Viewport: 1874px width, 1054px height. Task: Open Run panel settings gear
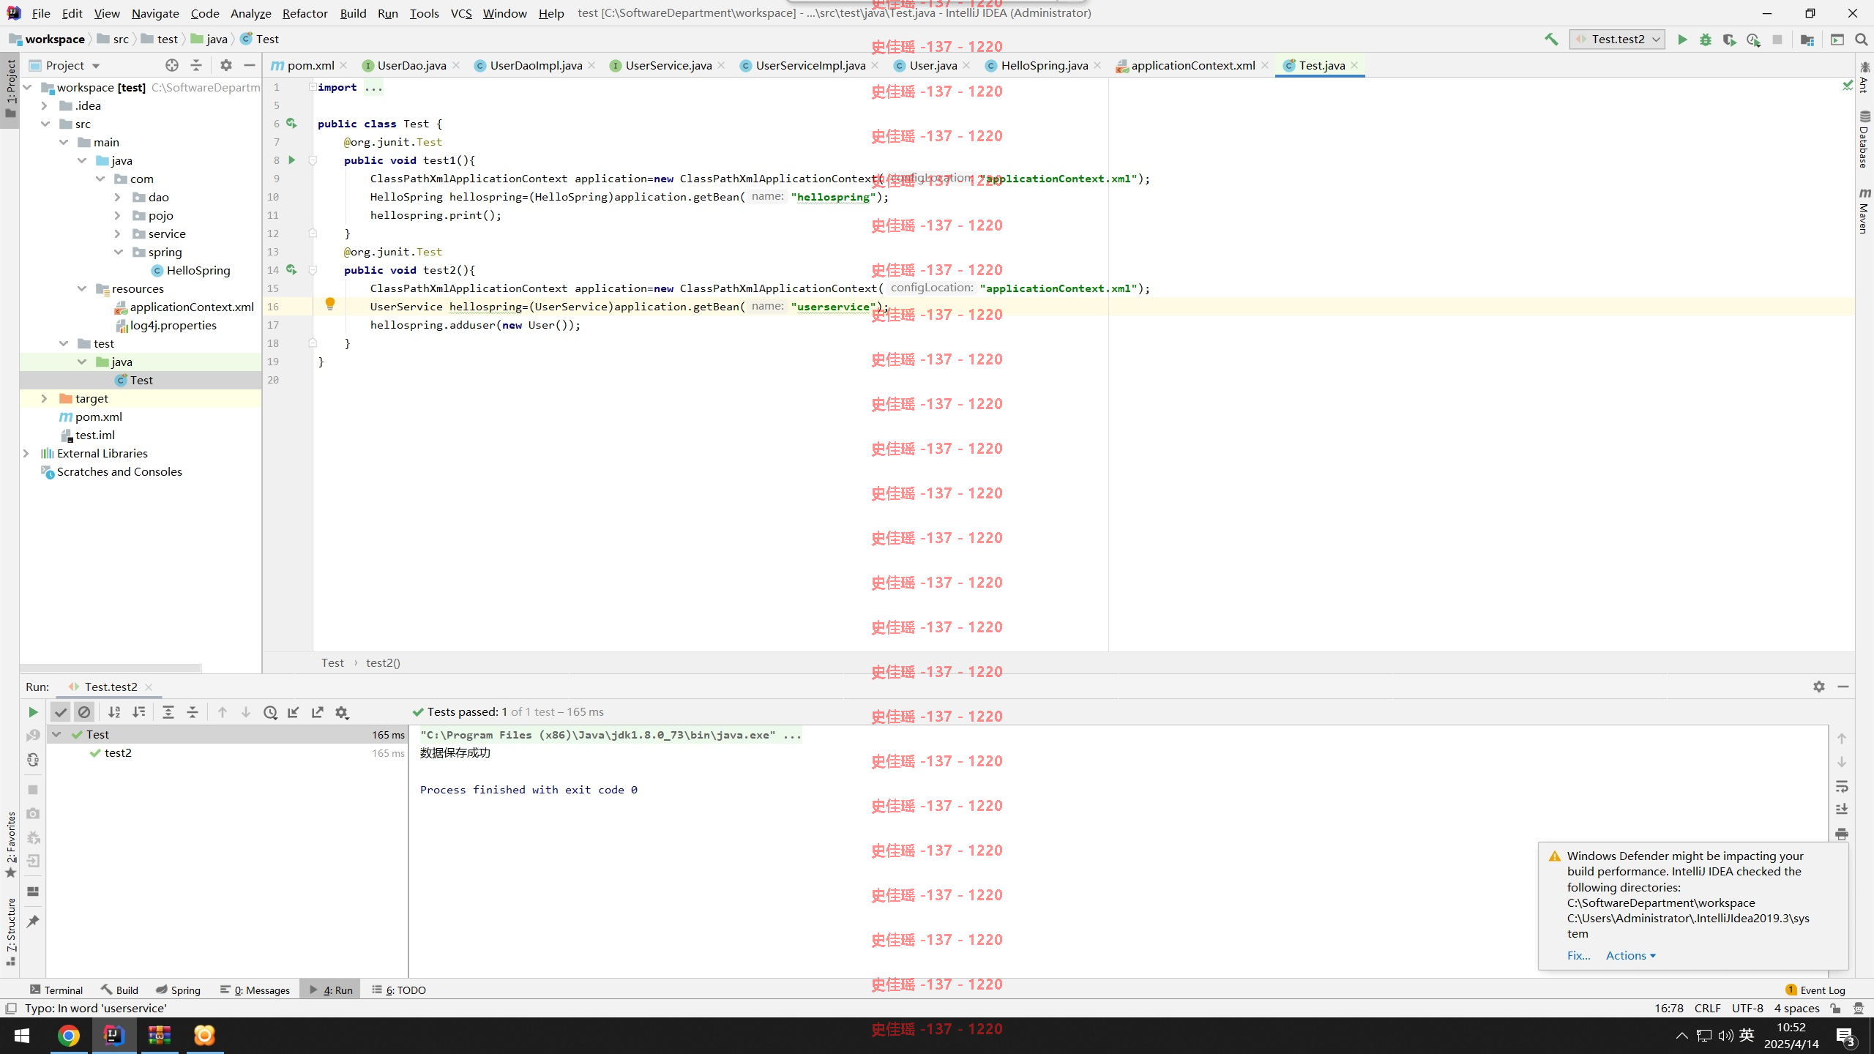coord(1819,687)
